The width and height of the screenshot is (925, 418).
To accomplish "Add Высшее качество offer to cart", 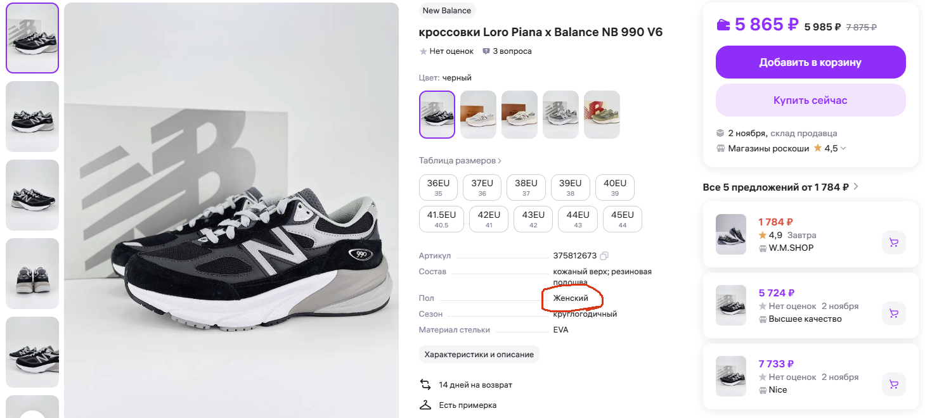I will pyautogui.click(x=893, y=313).
